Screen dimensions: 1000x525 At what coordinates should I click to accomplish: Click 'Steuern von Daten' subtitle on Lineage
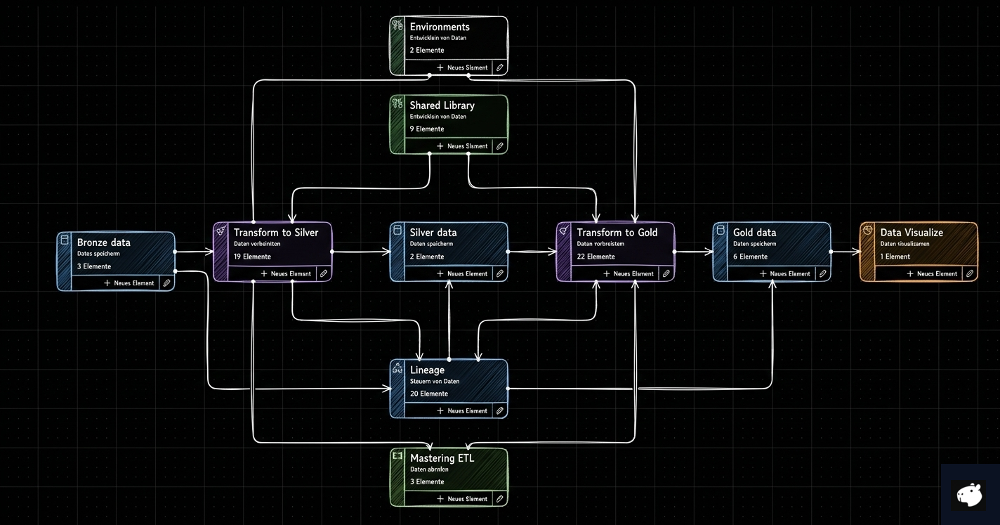click(435, 382)
